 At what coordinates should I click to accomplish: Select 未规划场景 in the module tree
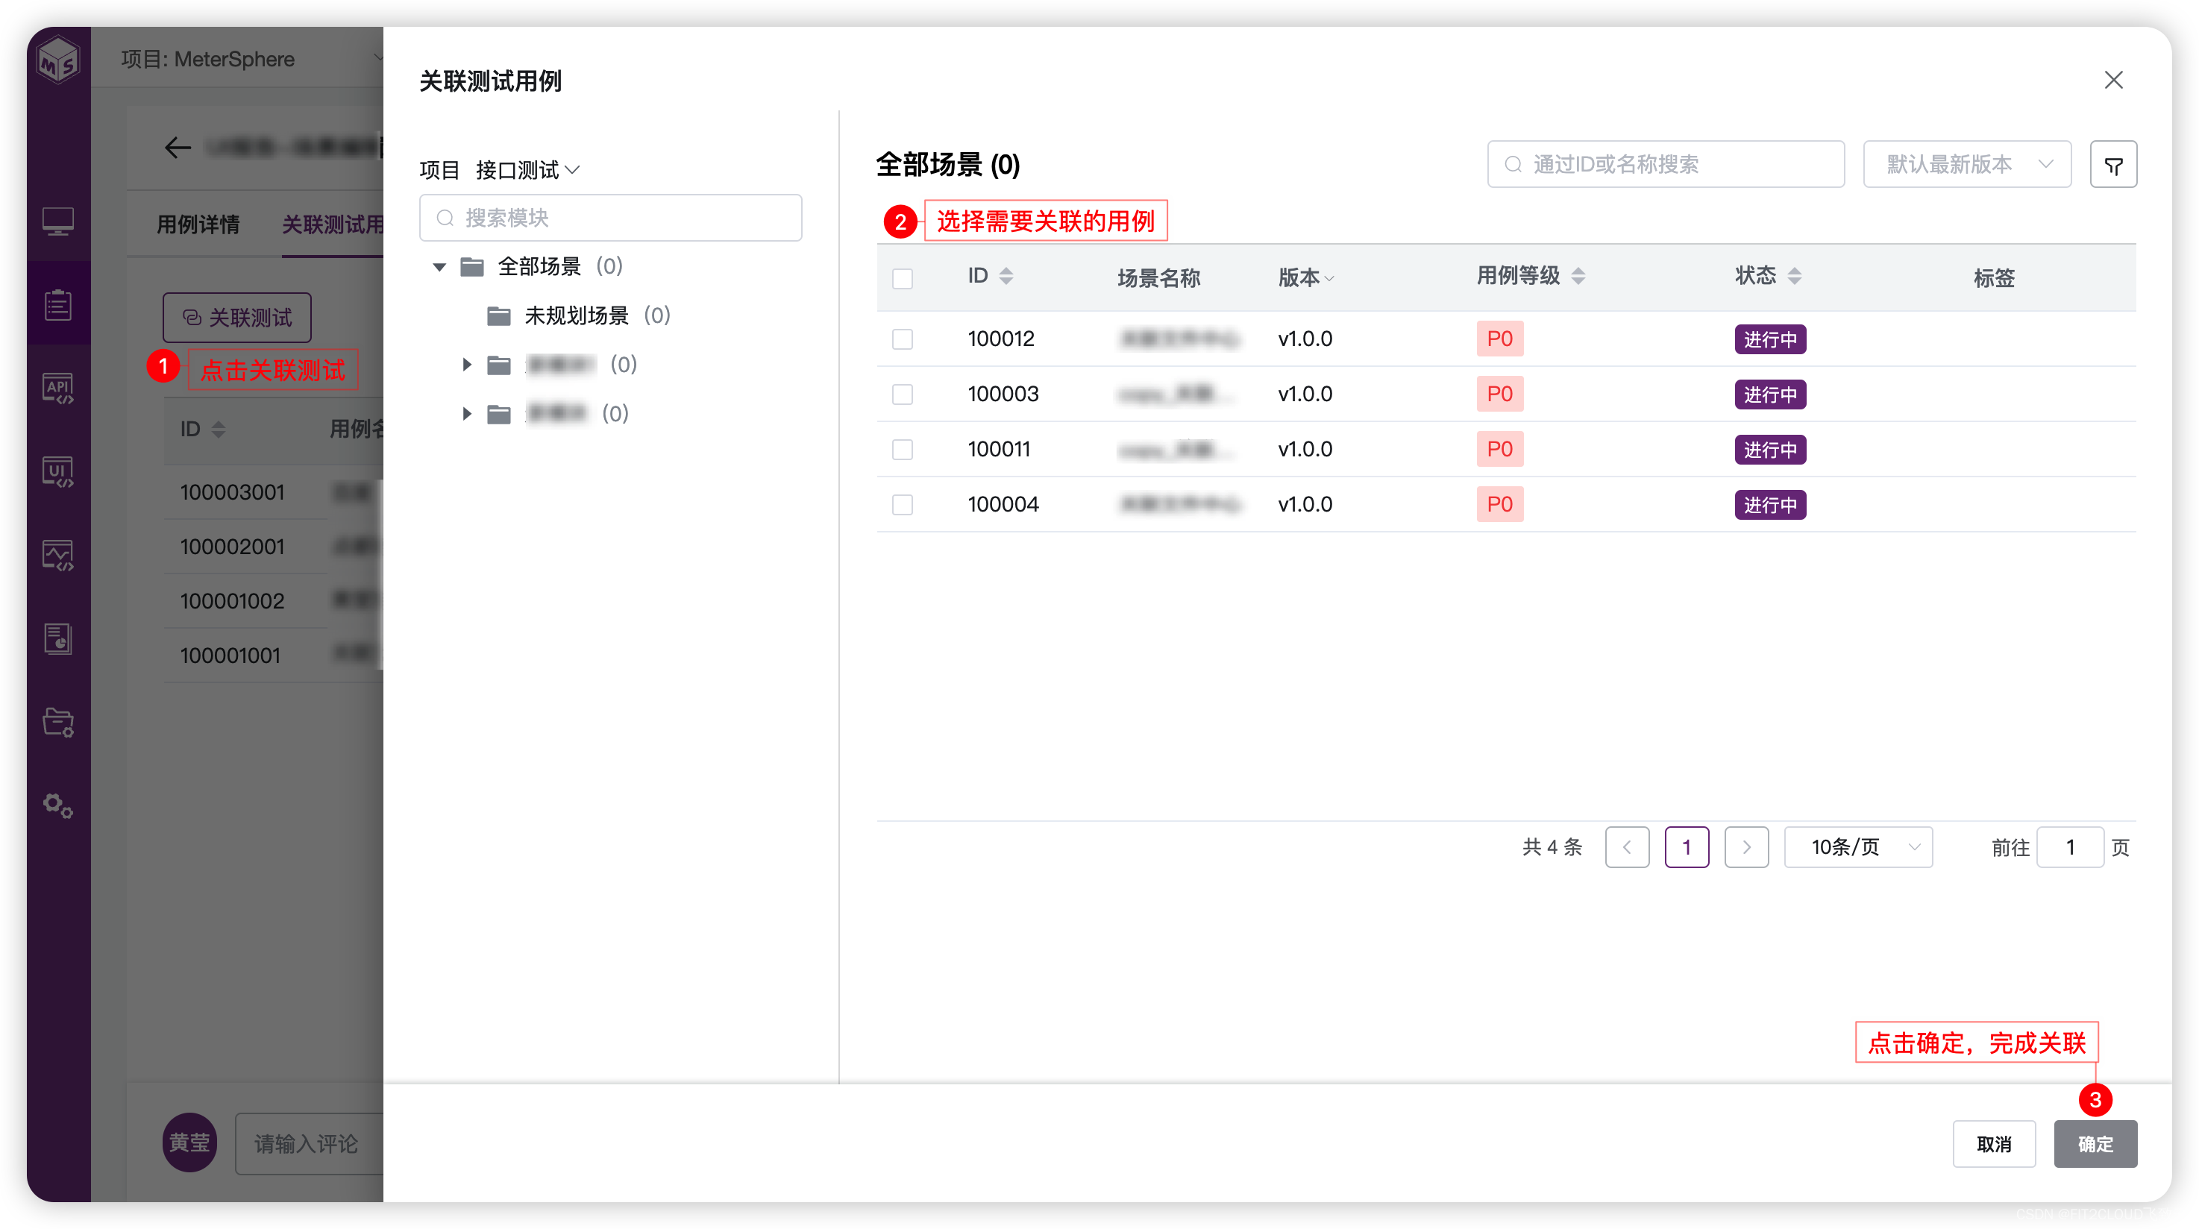click(576, 315)
